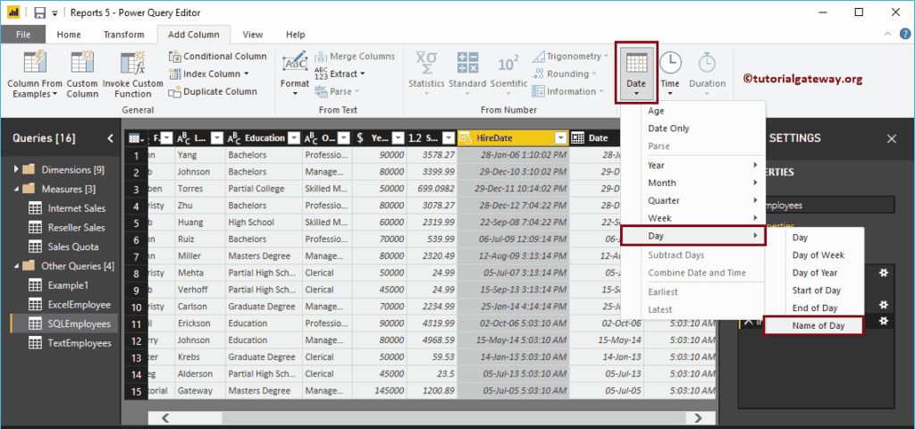Click the horizontal scrollbar right arrow

tap(698, 418)
